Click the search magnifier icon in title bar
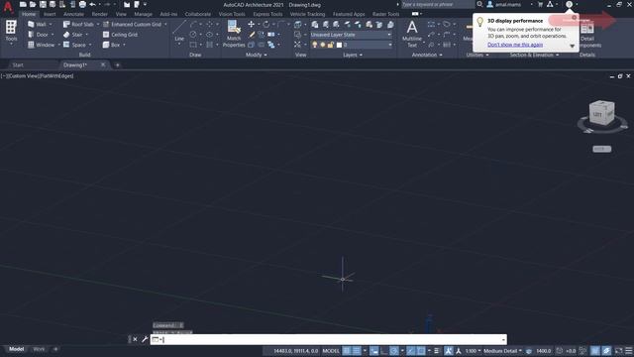 (479, 4)
